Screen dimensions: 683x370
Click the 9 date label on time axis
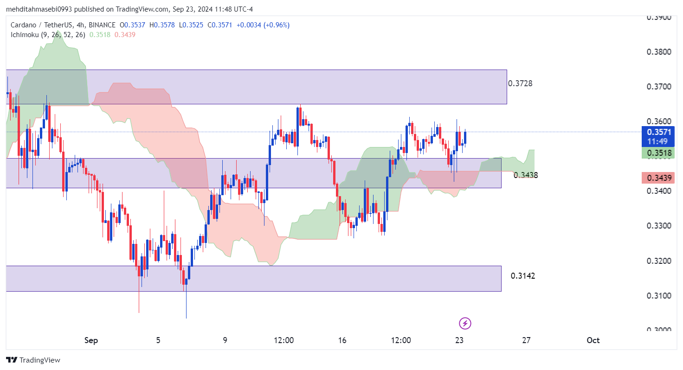point(225,340)
